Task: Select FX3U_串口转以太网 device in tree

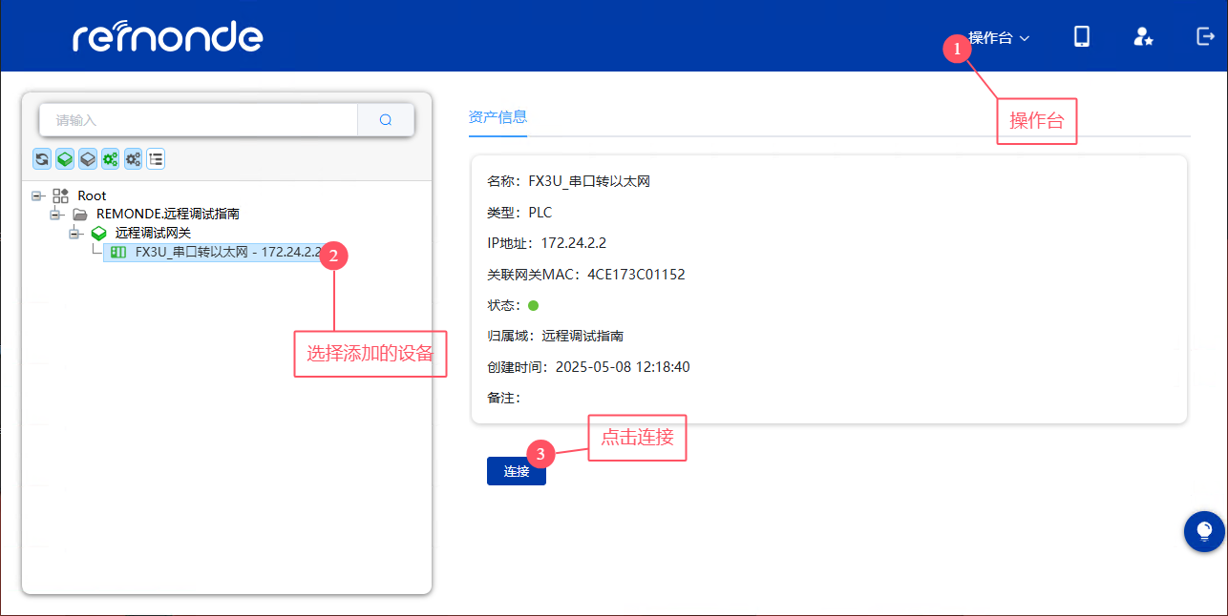Action: tap(216, 253)
